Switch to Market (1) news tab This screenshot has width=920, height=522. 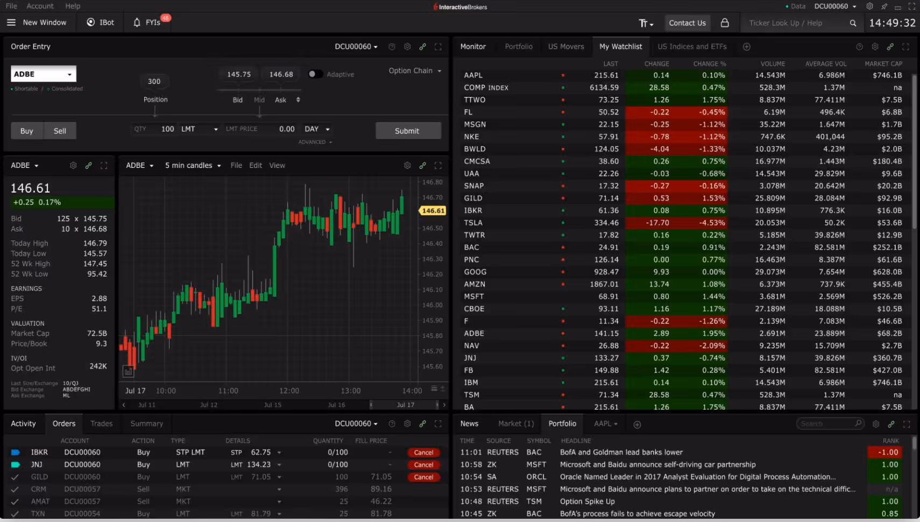tap(516, 424)
